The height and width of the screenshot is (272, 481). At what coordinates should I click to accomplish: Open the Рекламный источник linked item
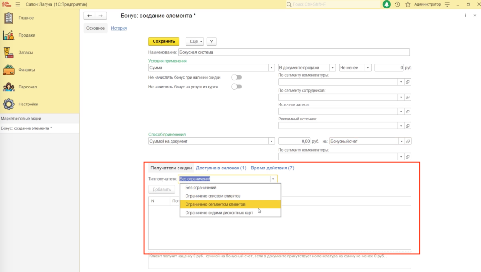coord(408,126)
